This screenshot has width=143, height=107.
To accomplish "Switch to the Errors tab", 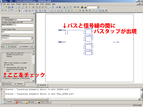I will (x=19, y=102).
